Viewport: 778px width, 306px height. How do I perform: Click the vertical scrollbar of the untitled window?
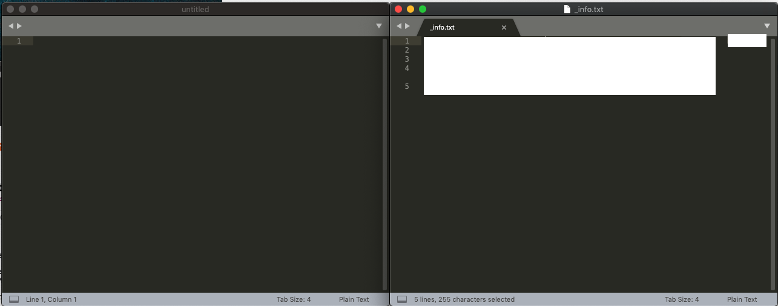pos(384,163)
